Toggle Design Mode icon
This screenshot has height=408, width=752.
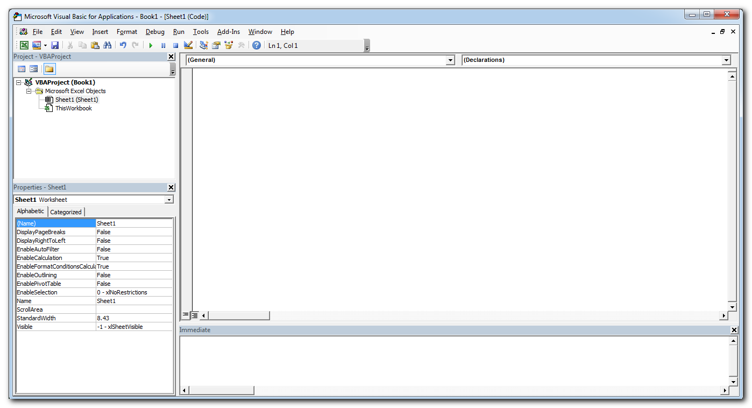click(188, 46)
